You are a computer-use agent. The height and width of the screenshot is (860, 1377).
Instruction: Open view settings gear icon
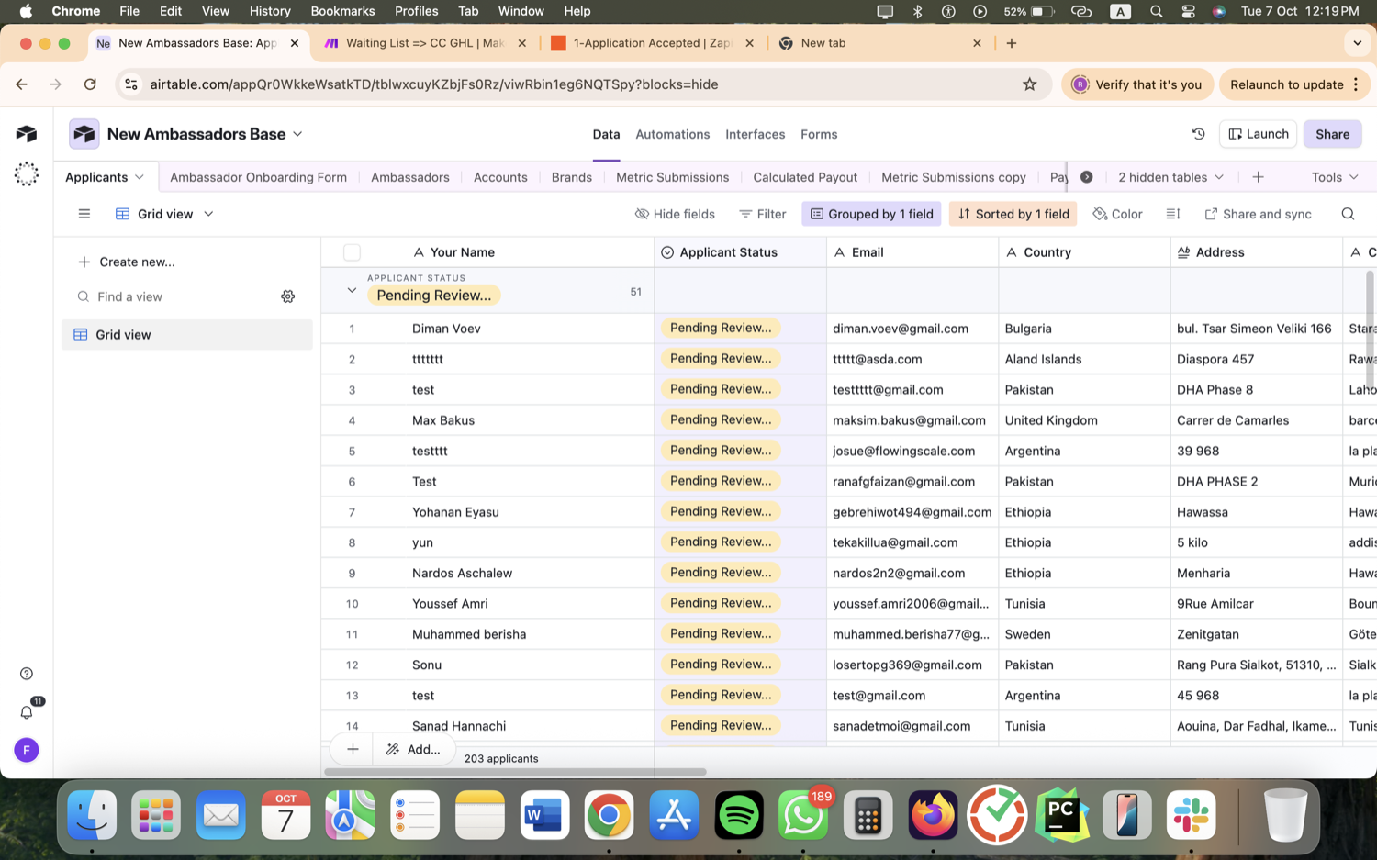[288, 296]
